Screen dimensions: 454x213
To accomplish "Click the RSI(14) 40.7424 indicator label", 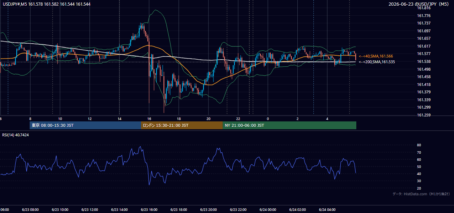I will point(16,135).
